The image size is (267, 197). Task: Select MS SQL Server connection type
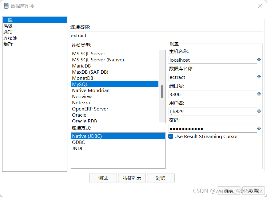[115, 53]
